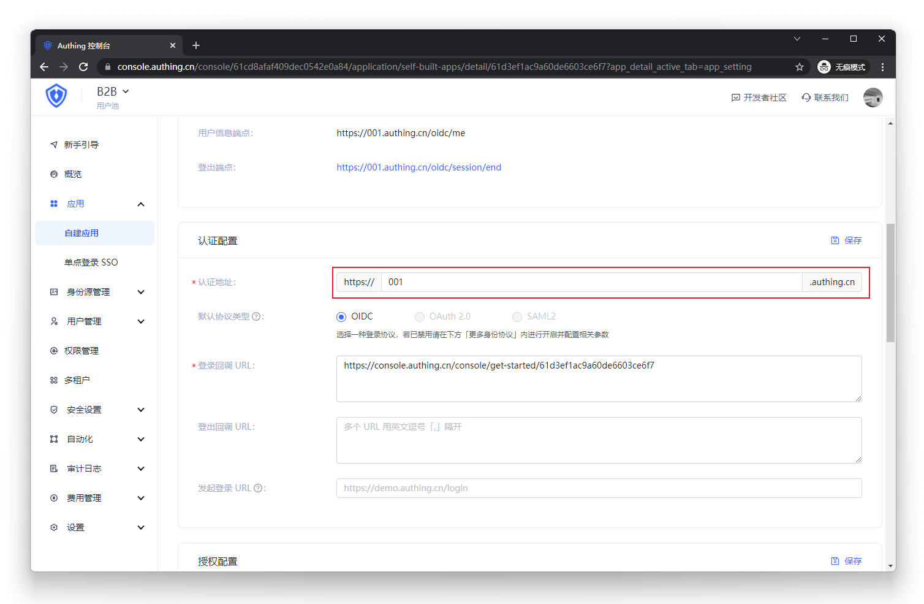Select the OIDC protocol radio button

[x=341, y=317]
